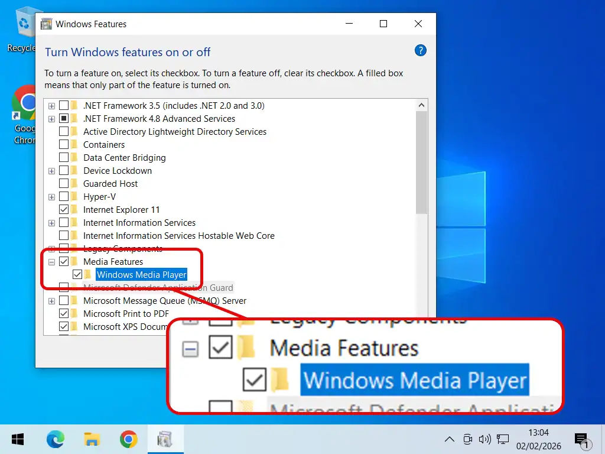Click the blue help icon in Windows Features
The image size is (605, 454).
pyautogui.click(x=420, y=50)
